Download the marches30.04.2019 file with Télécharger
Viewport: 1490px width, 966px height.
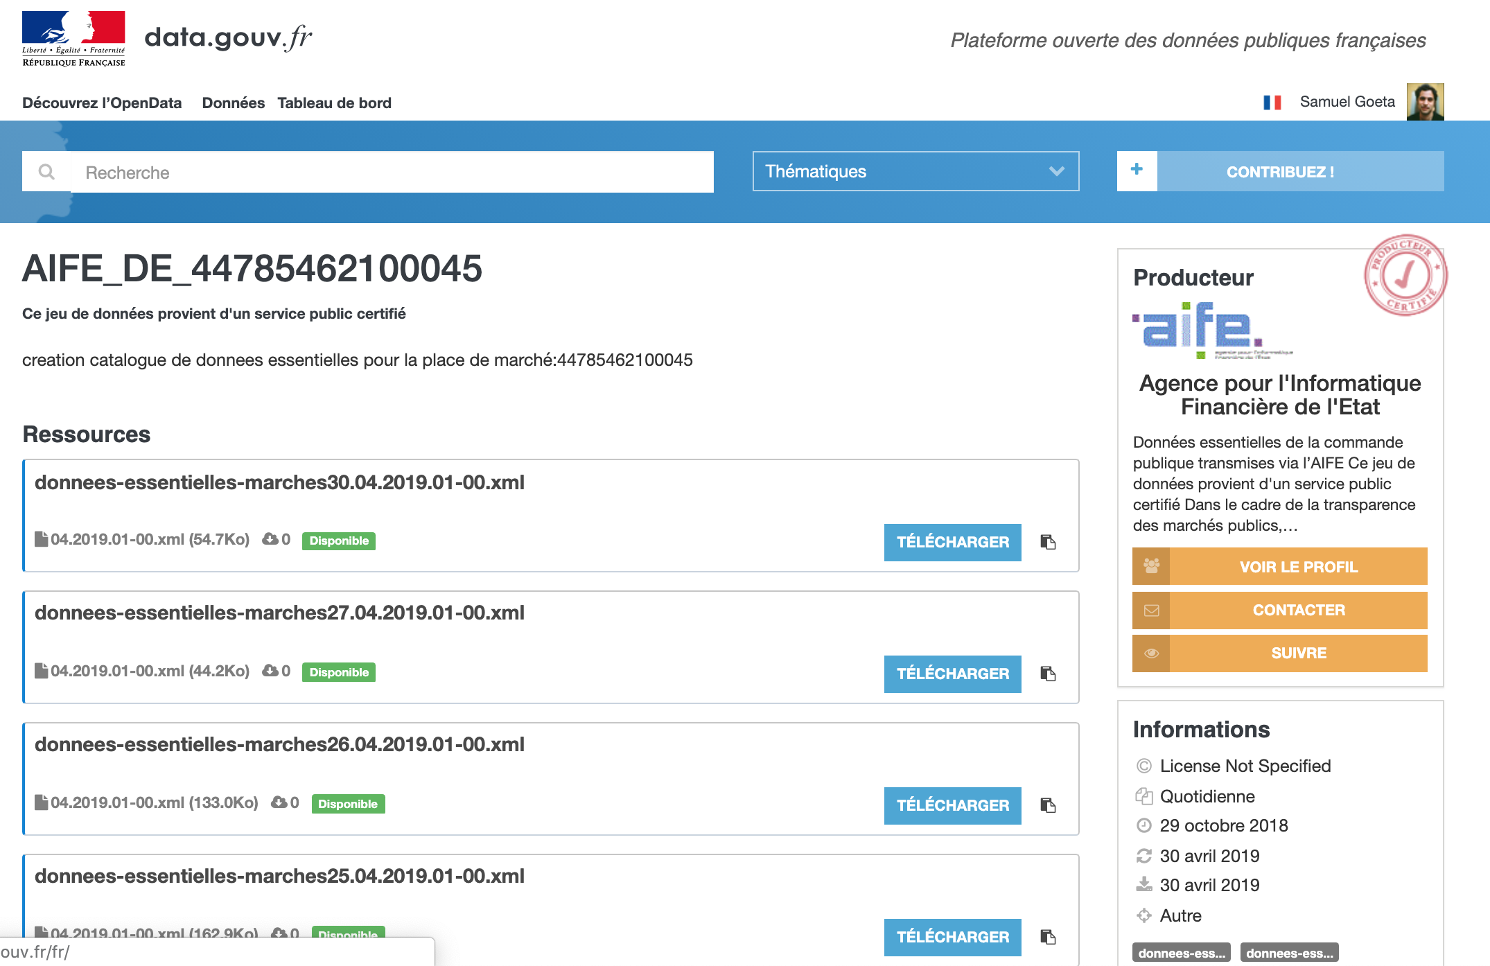[952, 542]
